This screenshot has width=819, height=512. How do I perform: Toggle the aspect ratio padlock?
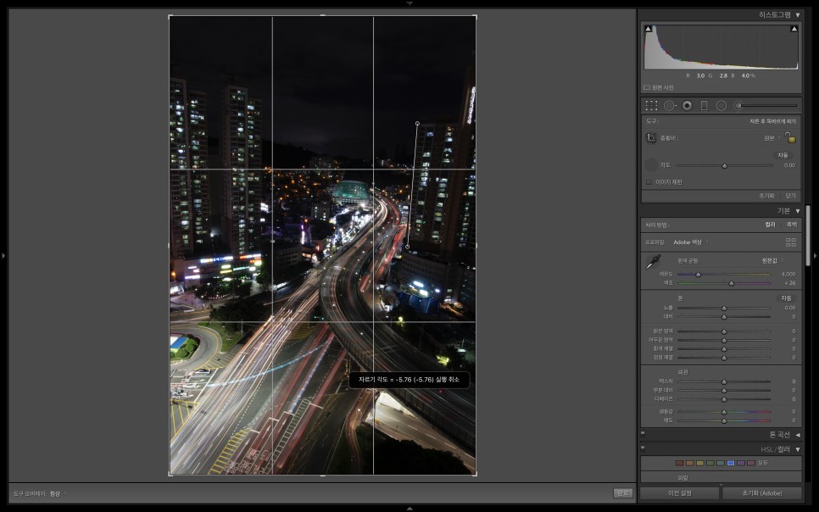pos(790,137)
